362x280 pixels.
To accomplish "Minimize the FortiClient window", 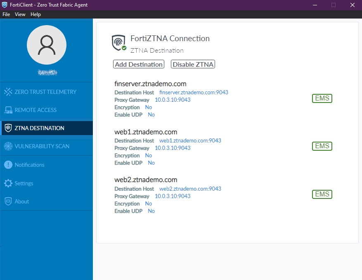I will coord(315,5).
